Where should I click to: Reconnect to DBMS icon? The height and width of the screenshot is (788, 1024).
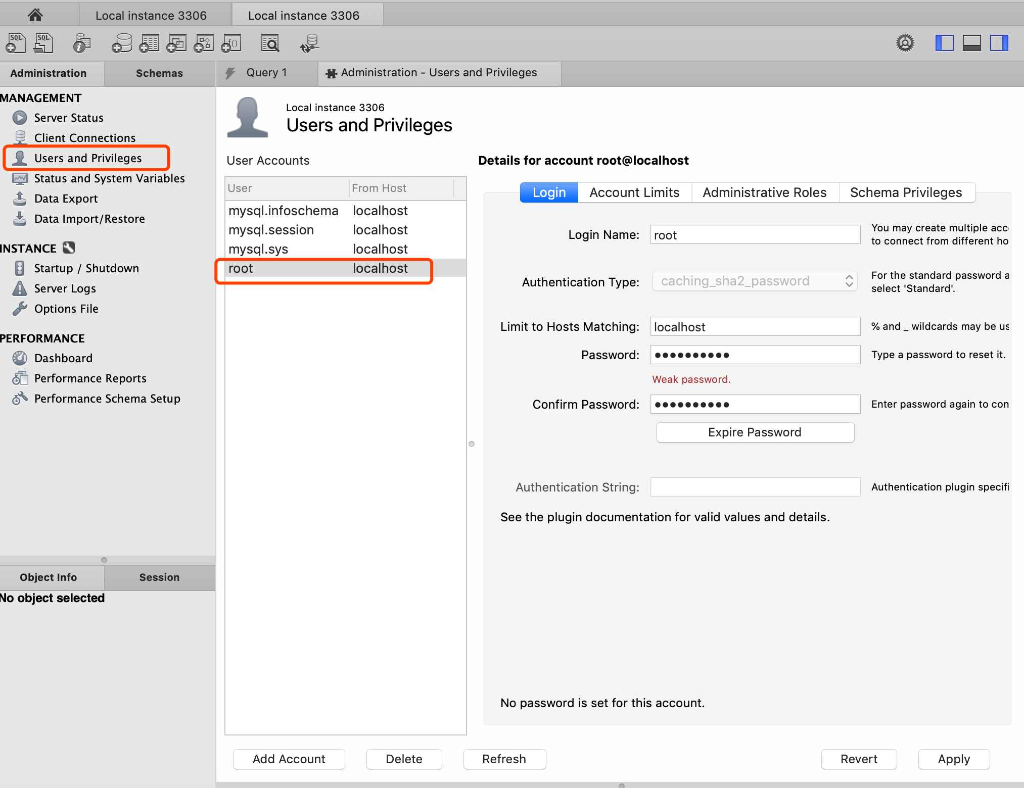pyautogui.click(x=310, y=43)
